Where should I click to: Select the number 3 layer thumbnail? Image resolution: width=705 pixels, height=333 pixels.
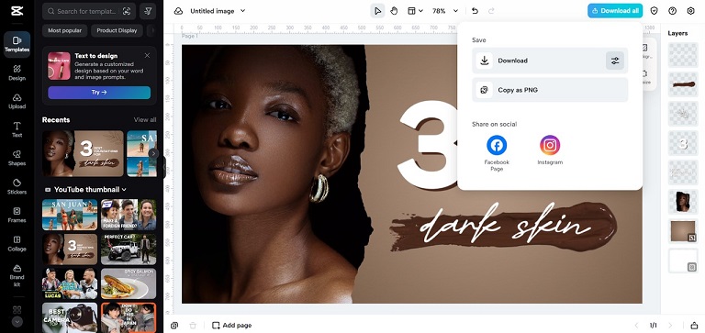point(683,143)
